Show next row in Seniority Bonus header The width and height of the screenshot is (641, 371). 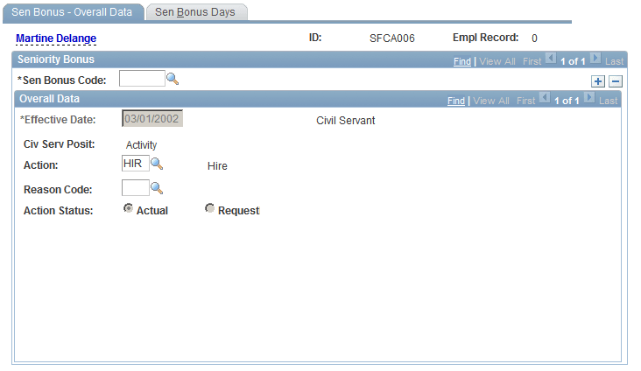pos(595,59)
